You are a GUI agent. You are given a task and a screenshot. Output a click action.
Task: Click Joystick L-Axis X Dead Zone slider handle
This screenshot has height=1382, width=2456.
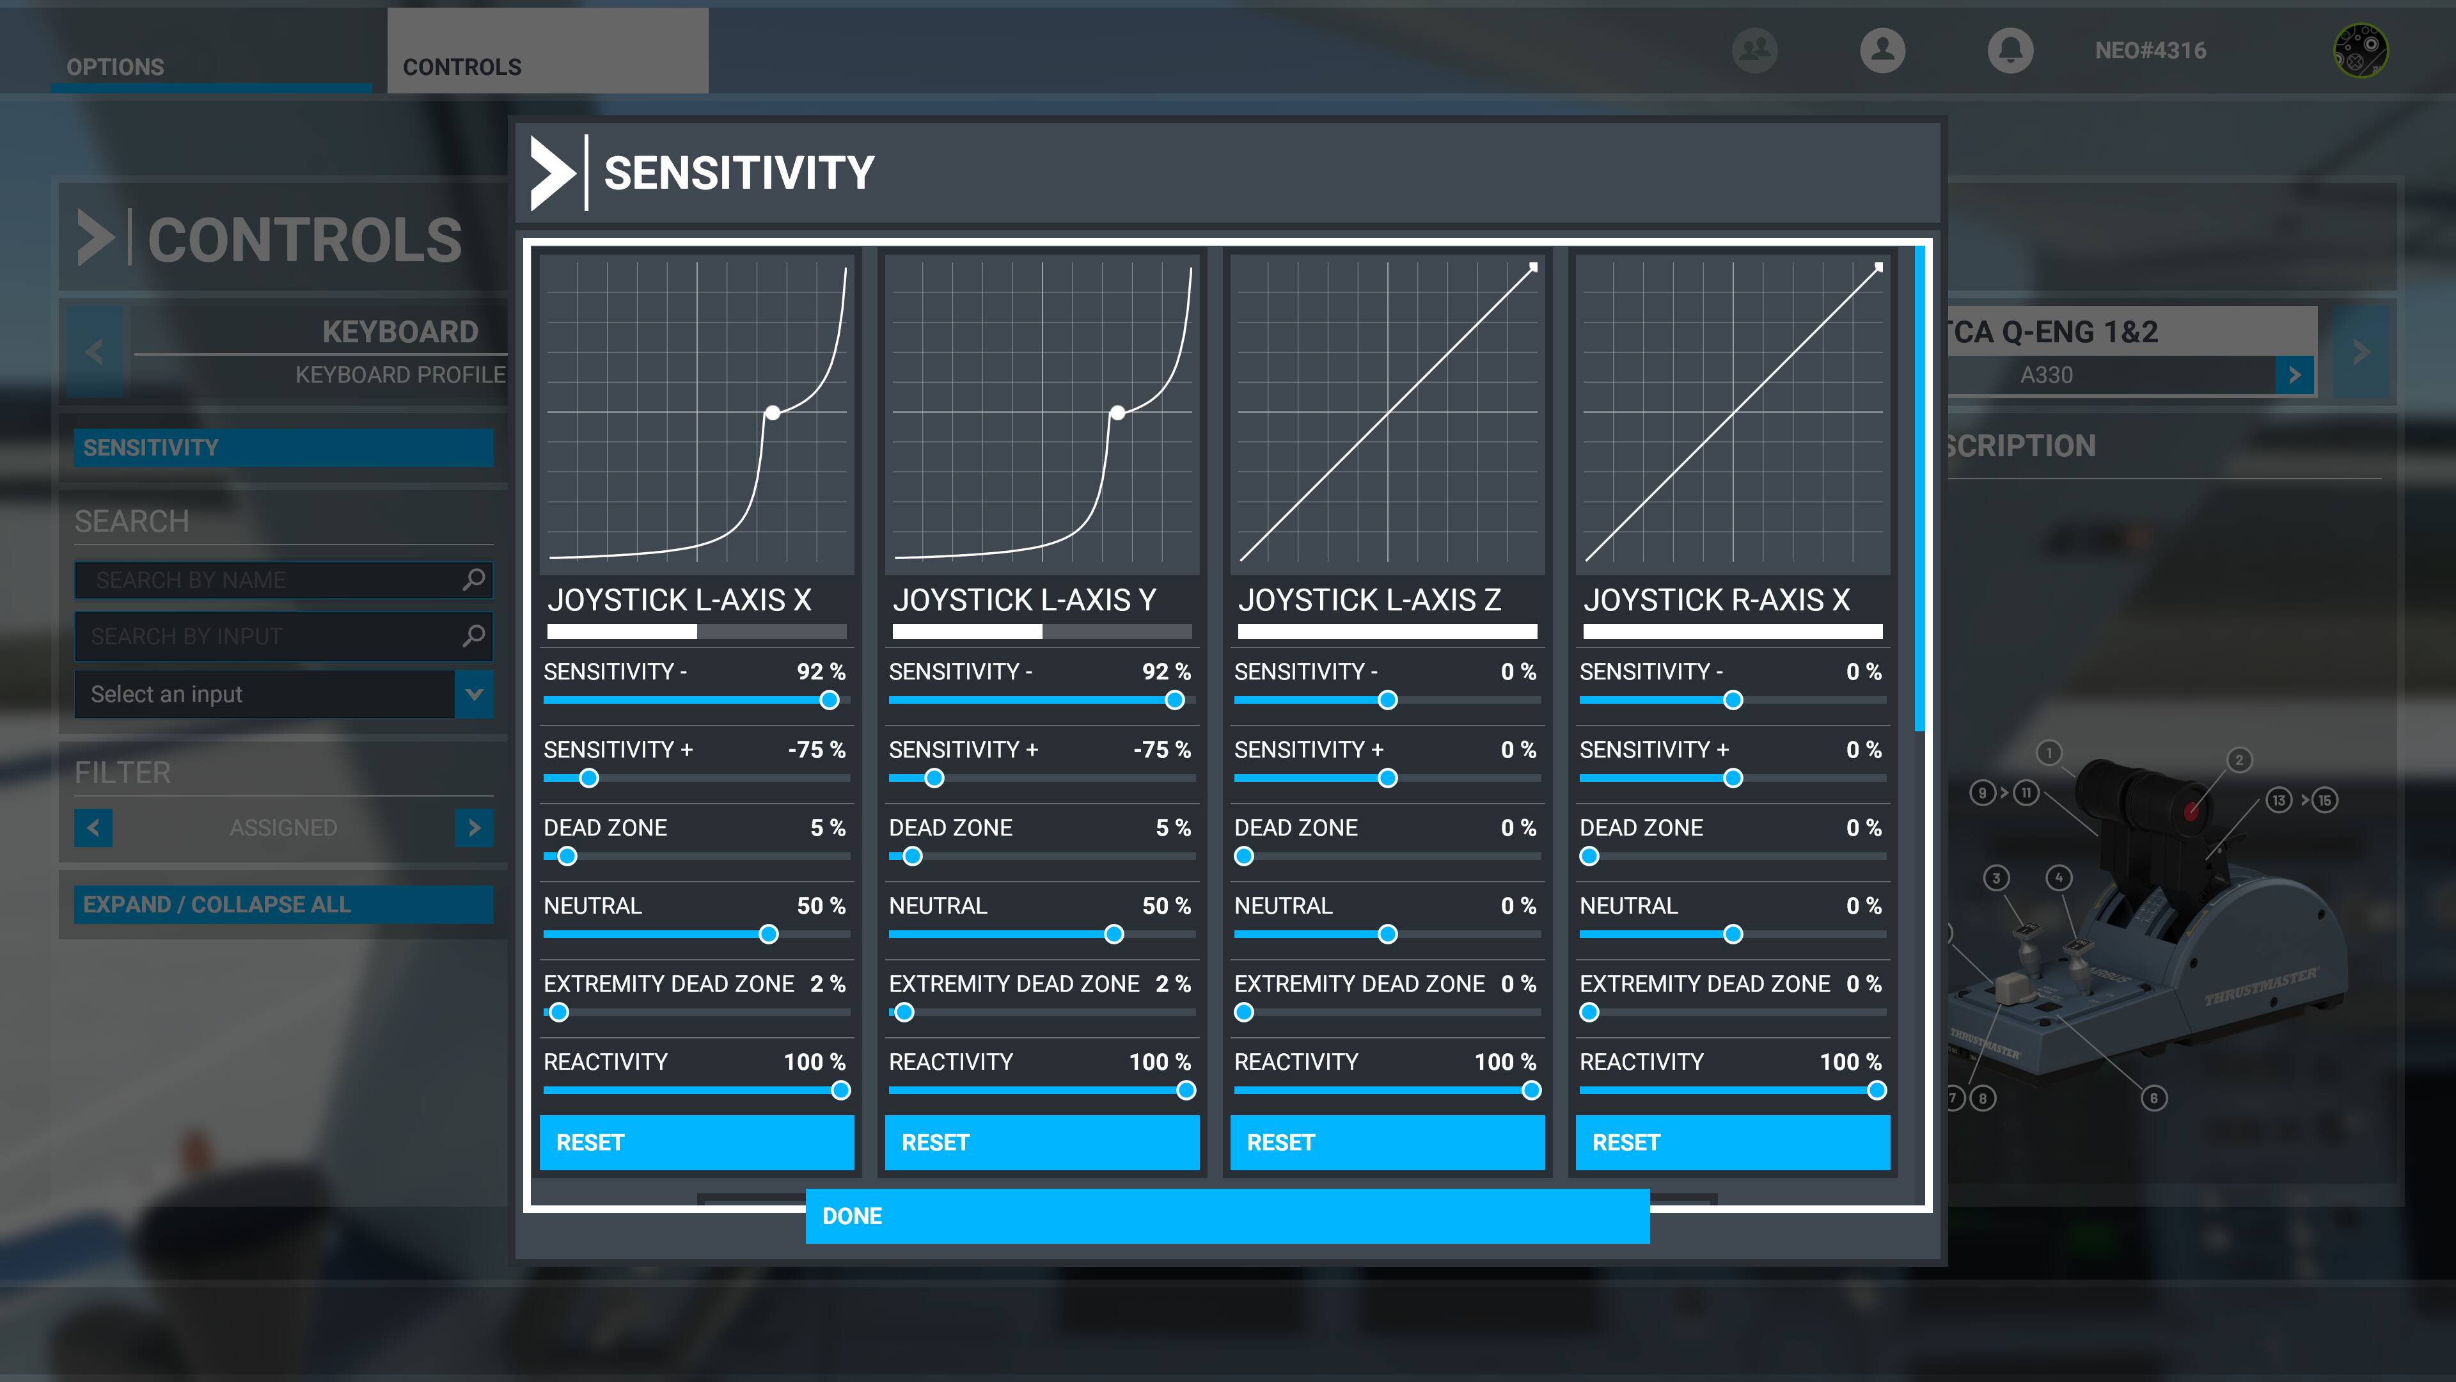coord(567,857)
